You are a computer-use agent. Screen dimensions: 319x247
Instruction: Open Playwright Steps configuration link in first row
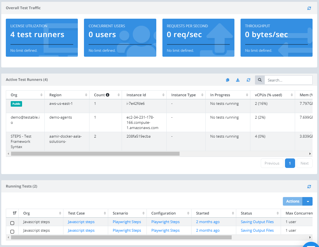pyautogui.click(x=165, y=222)
